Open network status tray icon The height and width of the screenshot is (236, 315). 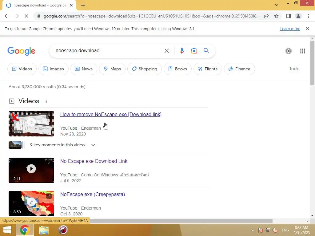pos(267,230)
